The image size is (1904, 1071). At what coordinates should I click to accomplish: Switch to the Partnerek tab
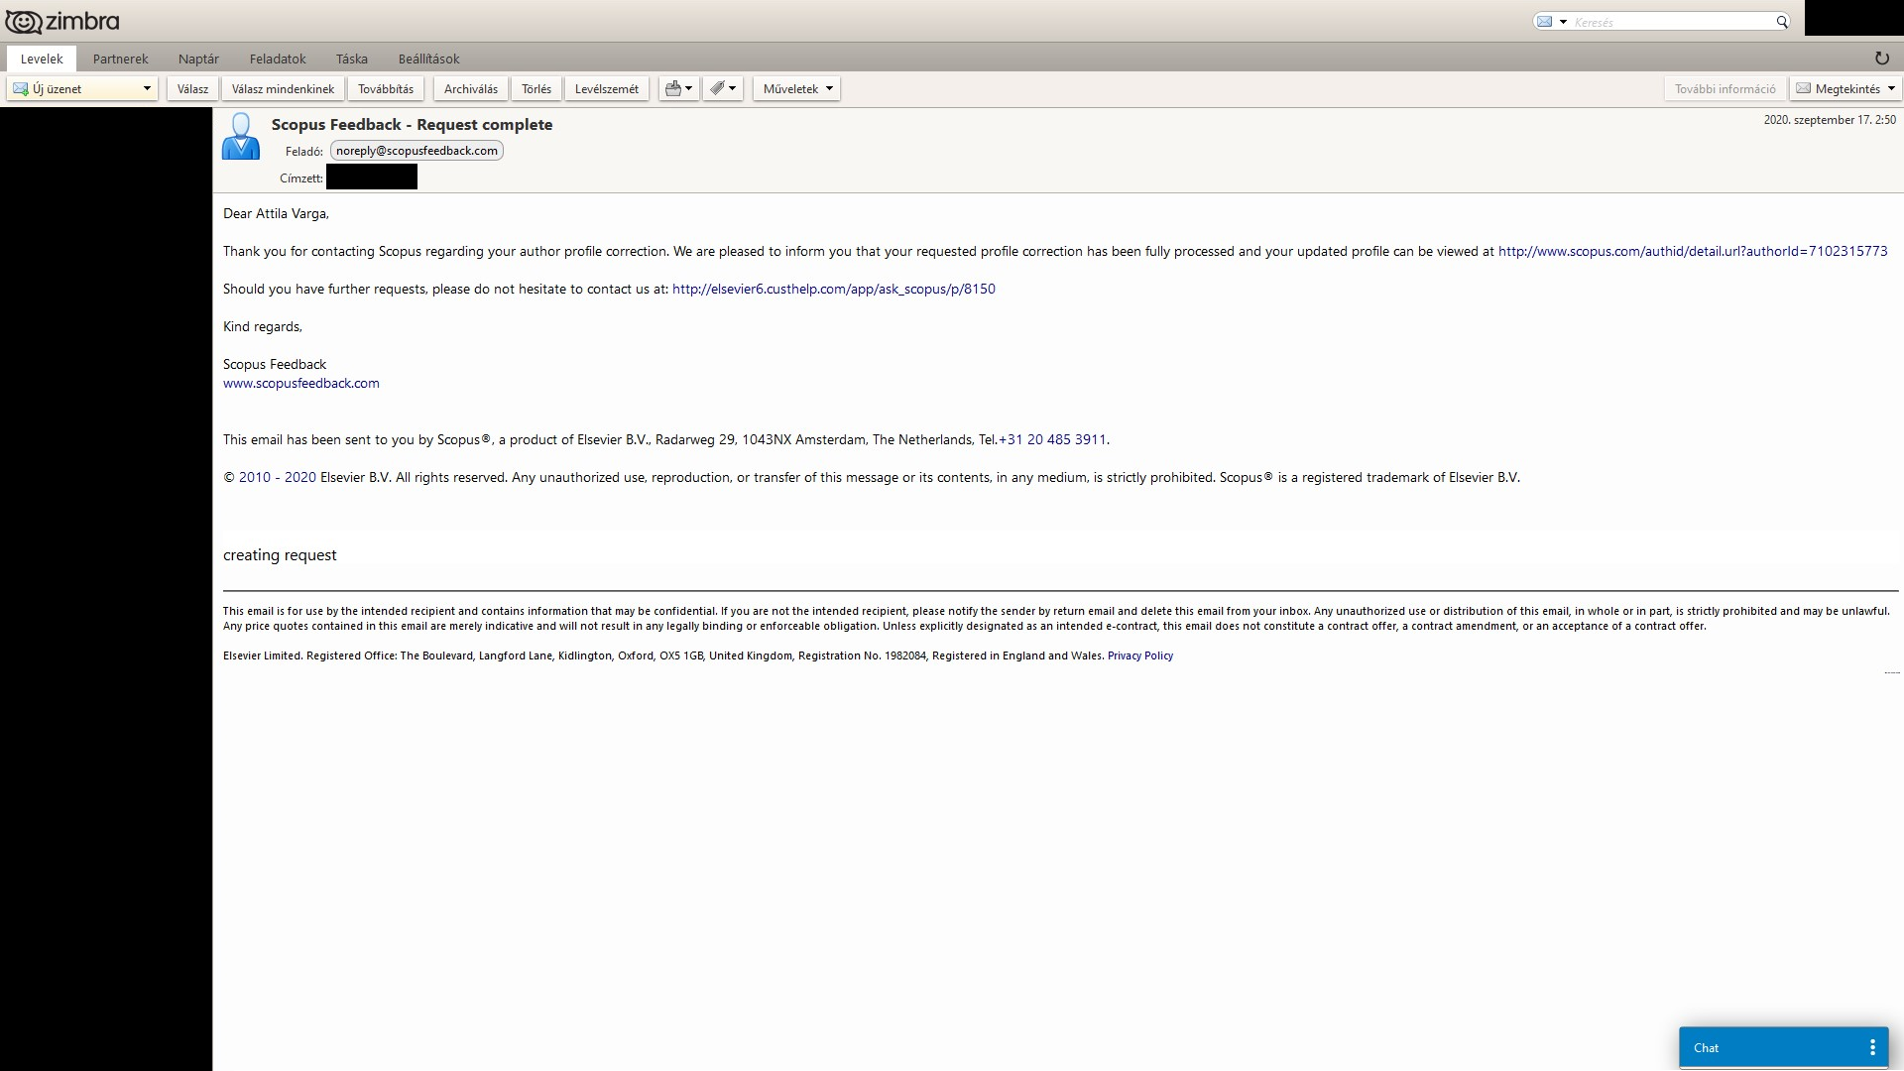tap(120, 59)
